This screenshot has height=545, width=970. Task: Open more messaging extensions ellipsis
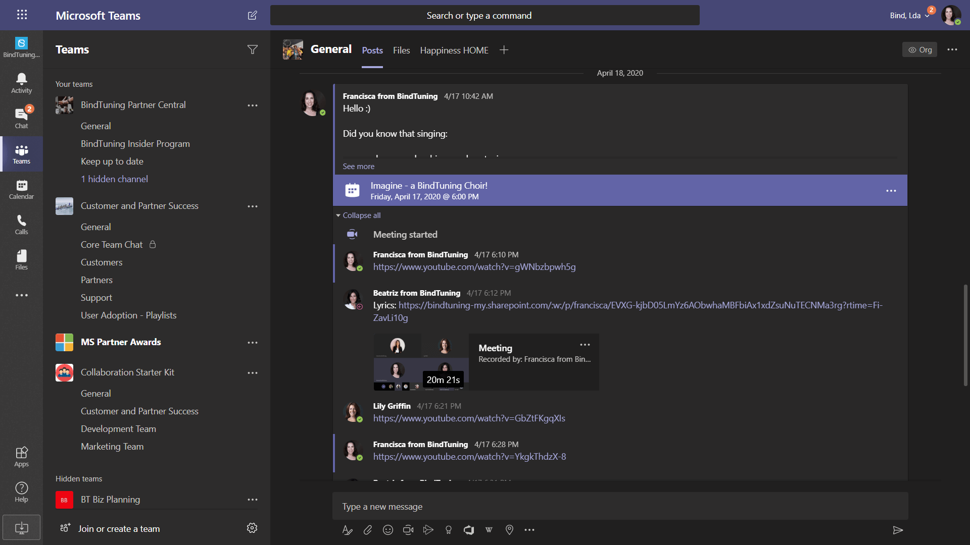coord(529,530)
